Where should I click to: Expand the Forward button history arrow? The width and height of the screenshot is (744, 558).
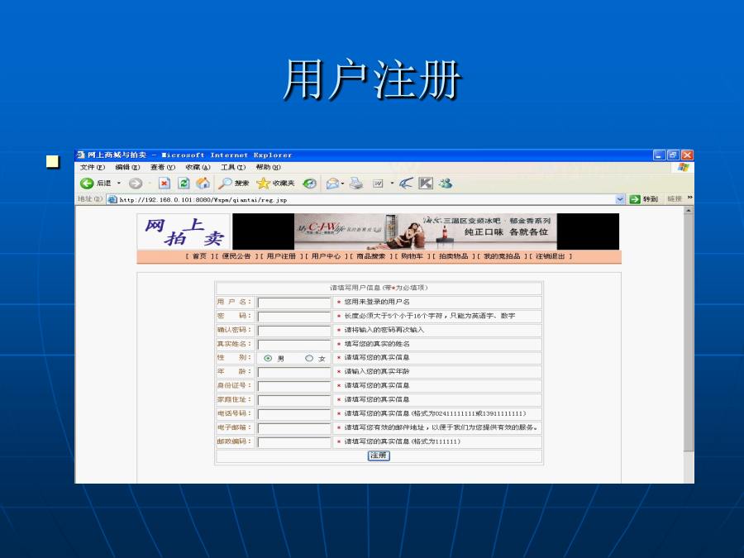coord(150,184)
